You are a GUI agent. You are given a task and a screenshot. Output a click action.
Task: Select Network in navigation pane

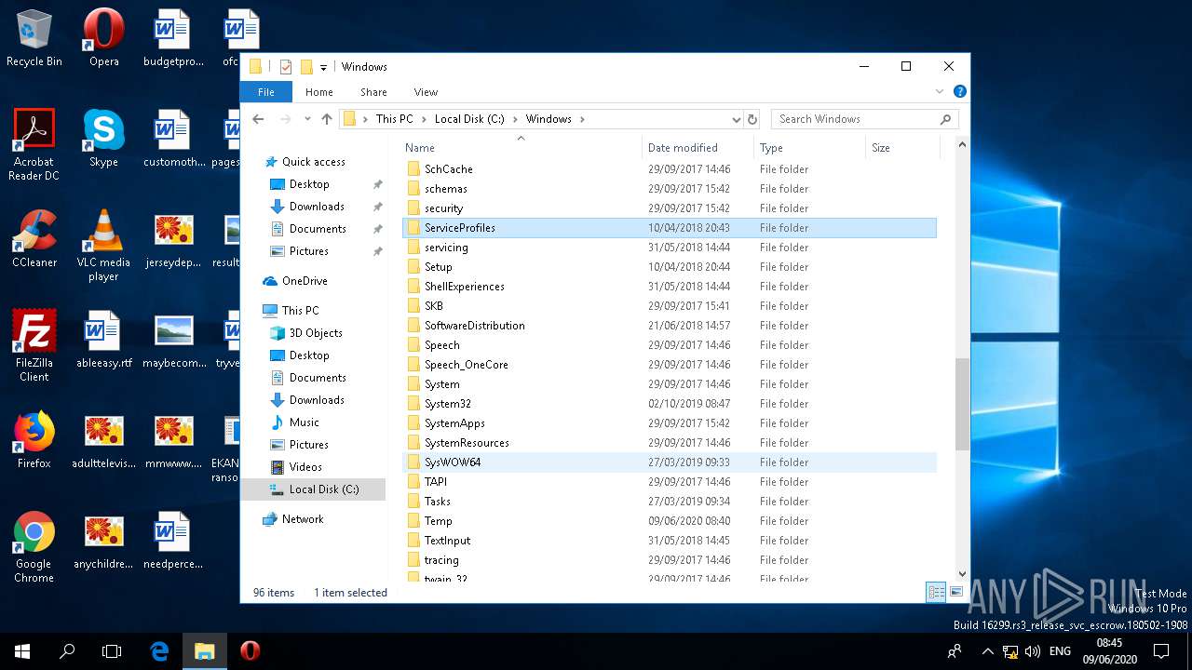tap(303, 519)
